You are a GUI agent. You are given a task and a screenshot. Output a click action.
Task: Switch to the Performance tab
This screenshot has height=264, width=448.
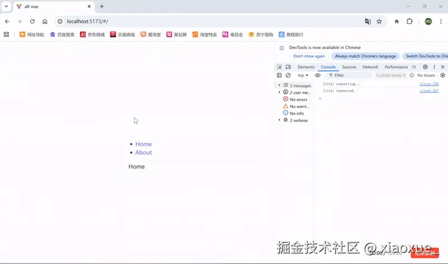click(x=396, y=67)
